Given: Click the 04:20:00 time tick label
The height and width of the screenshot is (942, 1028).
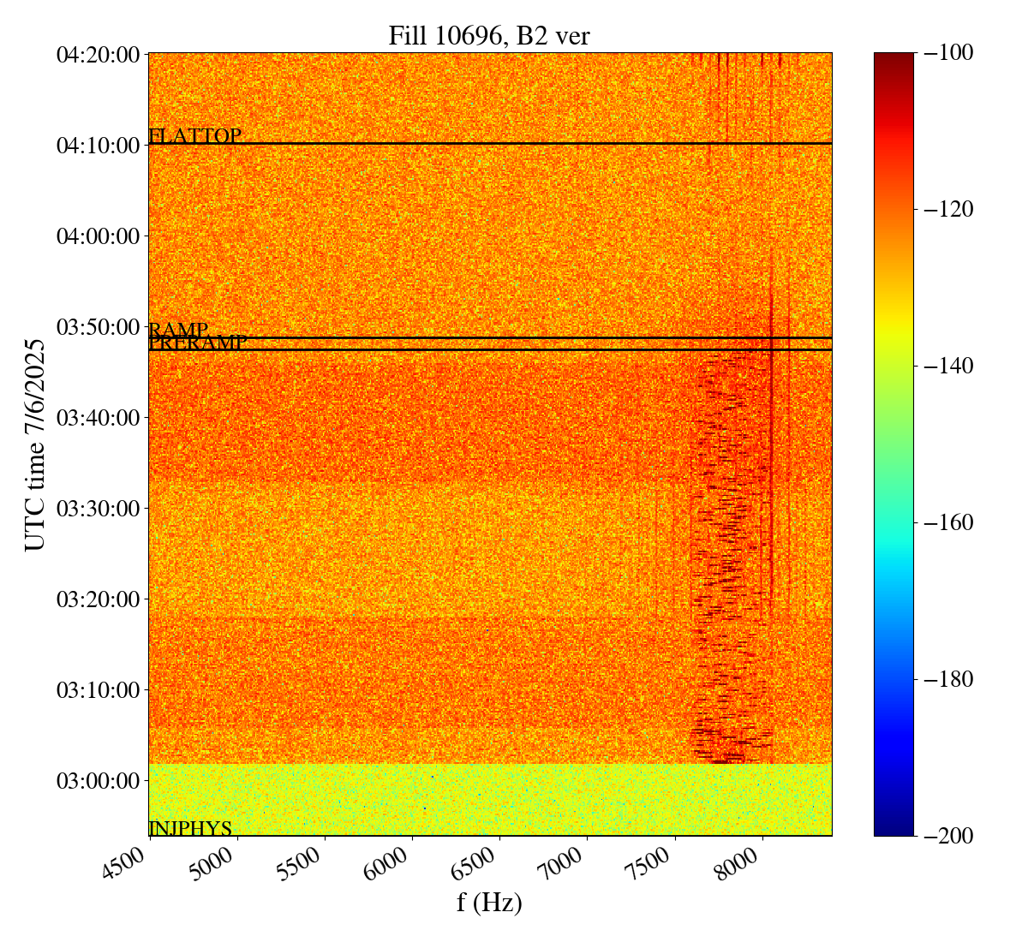Looking at the screenshot, I should point(98,55).
